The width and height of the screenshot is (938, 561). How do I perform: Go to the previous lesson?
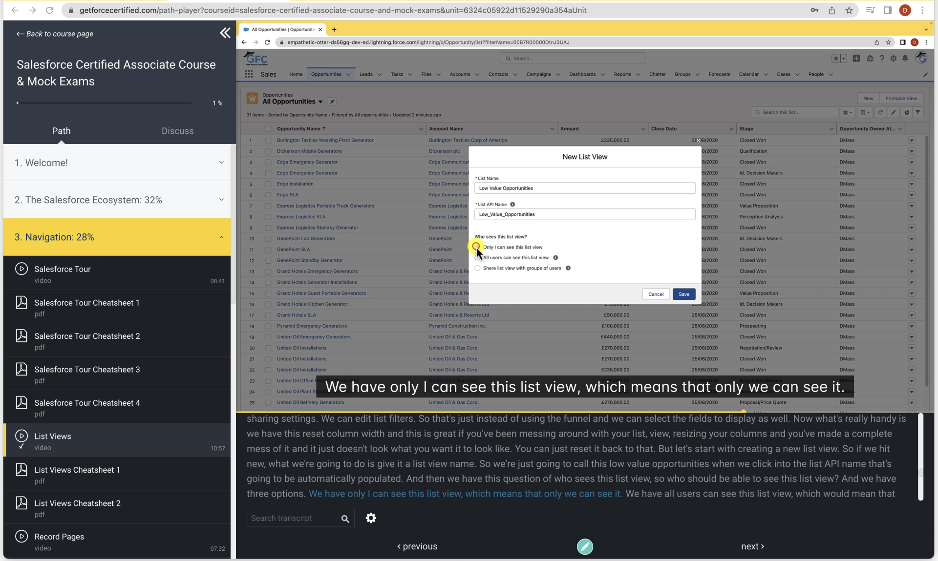[417, 546]
